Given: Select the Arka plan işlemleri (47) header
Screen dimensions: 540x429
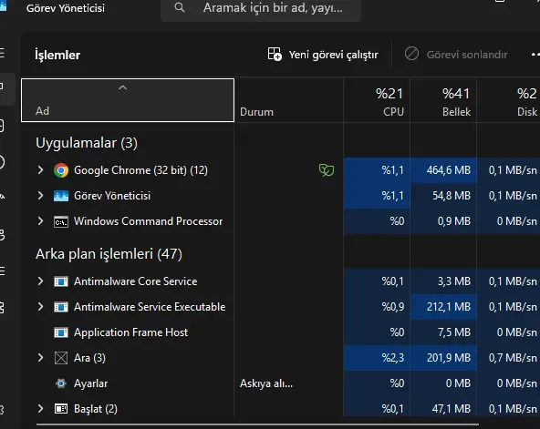Looking at the screenshot, I should pyautogui.click(x=109, y=254).
